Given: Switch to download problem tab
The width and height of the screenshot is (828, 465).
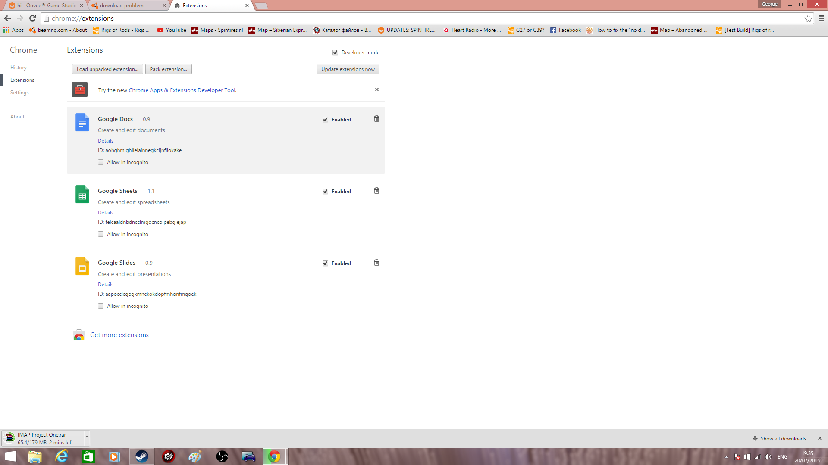Looking at the screenshot, I should (129, 6).
